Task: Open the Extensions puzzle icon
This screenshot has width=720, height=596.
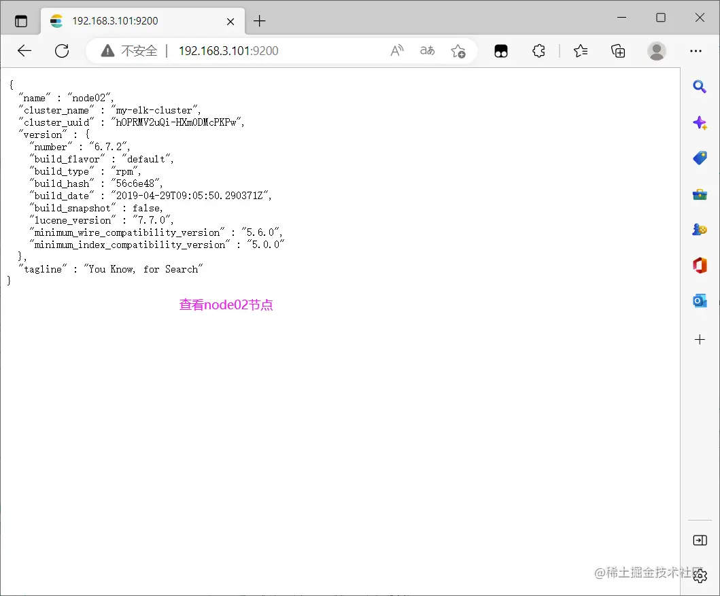Action: pyautogui.click(x=538, y=51)
